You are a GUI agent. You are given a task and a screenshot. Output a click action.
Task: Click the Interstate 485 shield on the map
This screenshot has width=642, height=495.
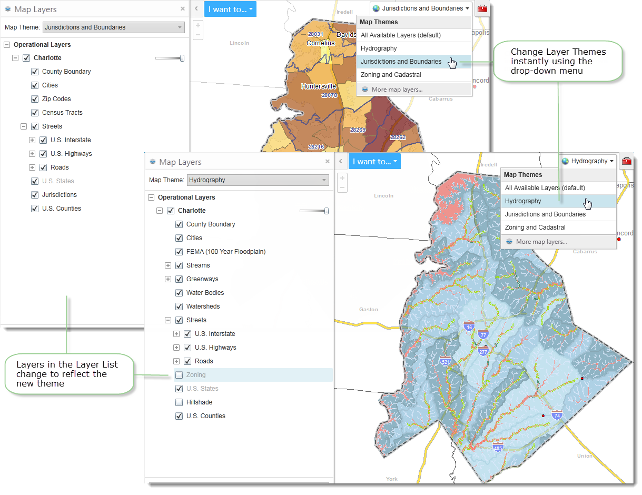tap(498, 447)
